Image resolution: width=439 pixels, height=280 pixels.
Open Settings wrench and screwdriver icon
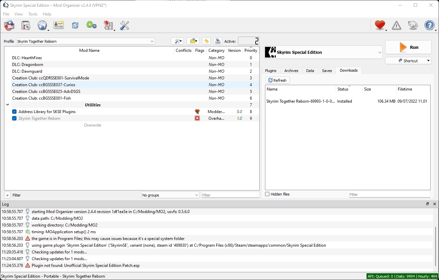(x=124, y=25)
